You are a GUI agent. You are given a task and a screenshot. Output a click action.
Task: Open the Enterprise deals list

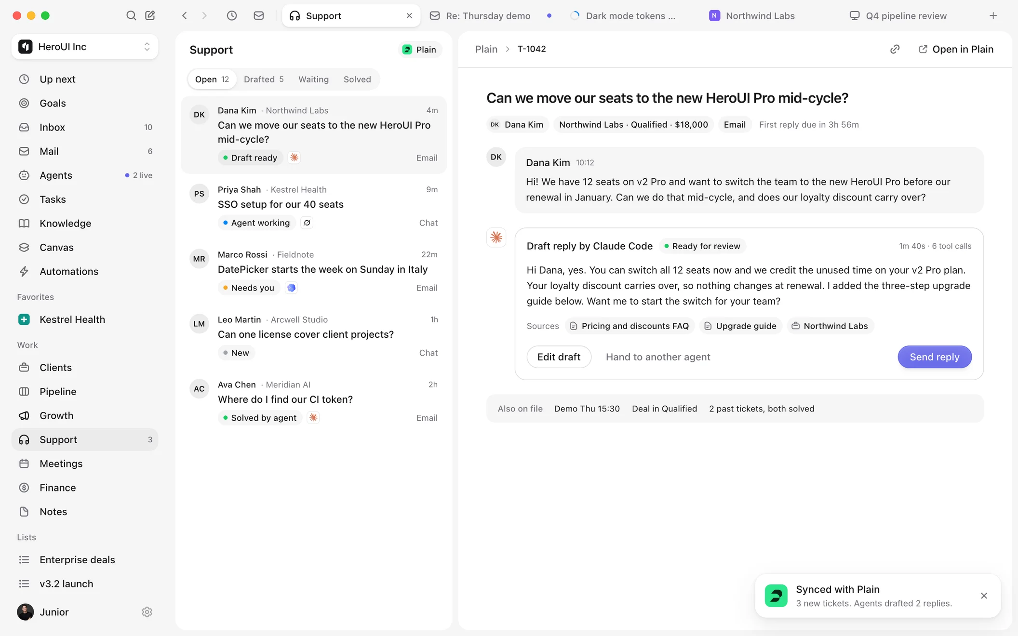pos(85,560)
